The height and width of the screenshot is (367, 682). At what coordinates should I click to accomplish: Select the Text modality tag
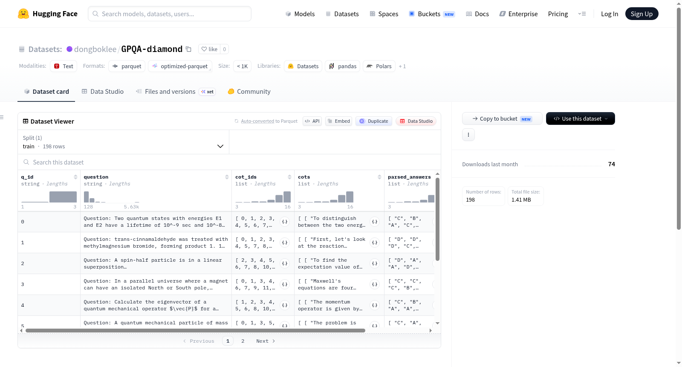(64, 66)
